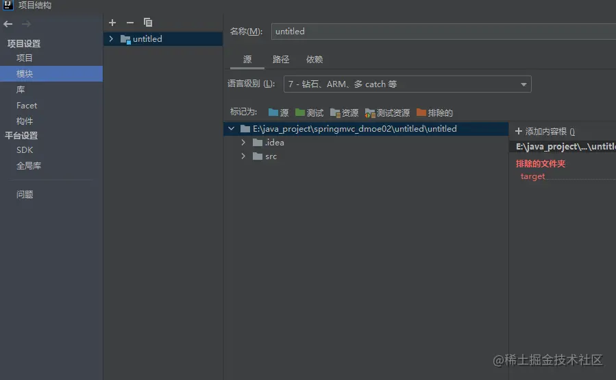This screenshot has height=380, width=616.
Task: Open 问题 in the sidebar
Action: (x=25, y=194)
